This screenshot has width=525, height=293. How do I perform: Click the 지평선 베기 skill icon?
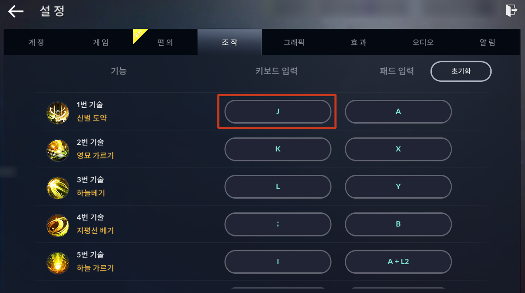click(58, 225)
